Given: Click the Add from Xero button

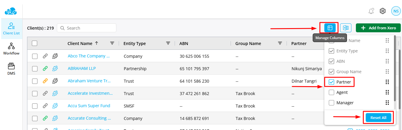Looking at the screenshot, I should point(378,28).
